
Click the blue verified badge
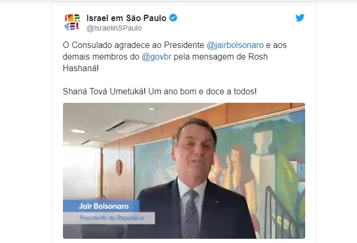tap(173, 18)
